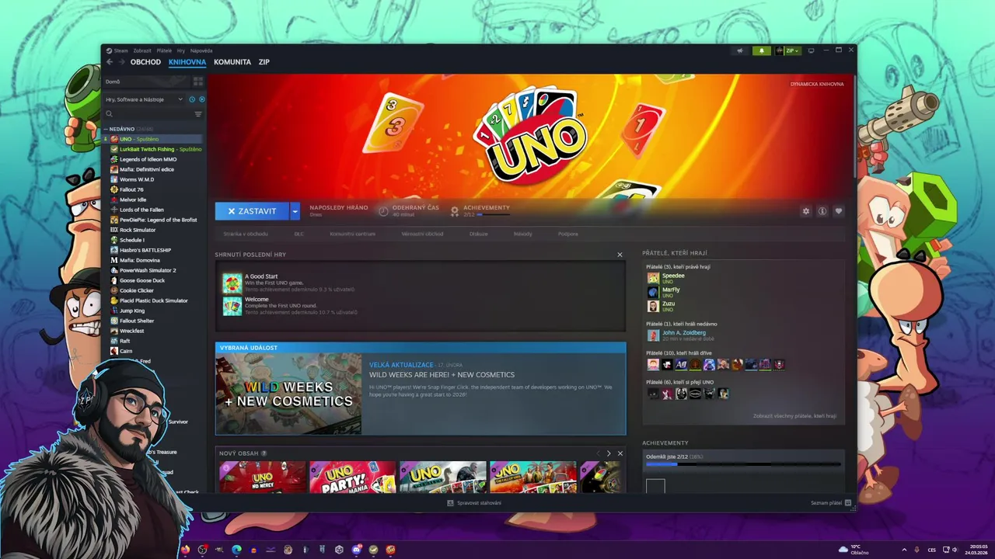995x559 pixels.
Task: Open the Podpora link
Action: point(568,234)
